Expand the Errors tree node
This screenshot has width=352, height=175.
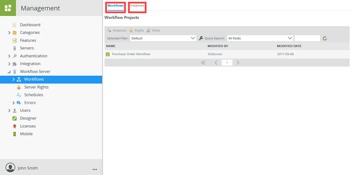click(x=14, y=103)
